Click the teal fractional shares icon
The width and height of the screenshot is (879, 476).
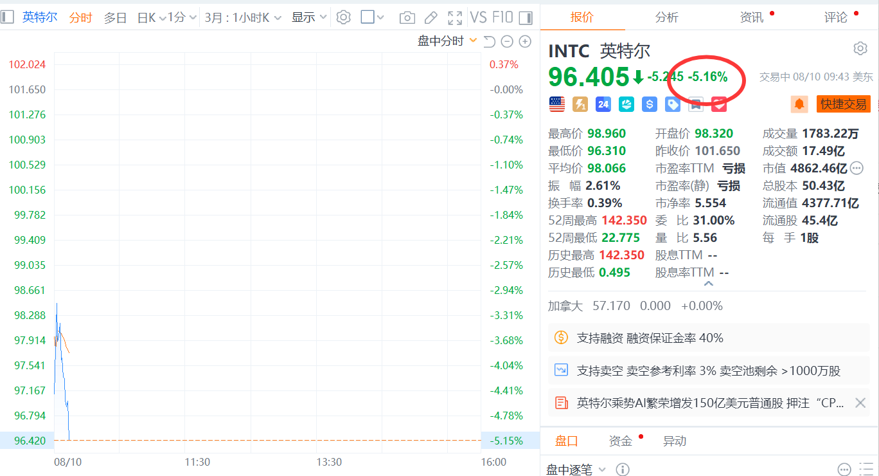tap(626, 104)
